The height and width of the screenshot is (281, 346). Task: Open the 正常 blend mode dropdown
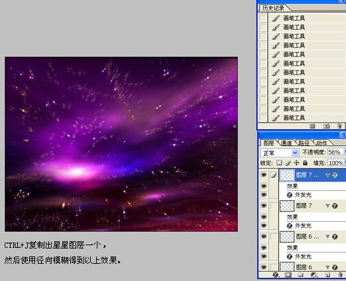280,152
